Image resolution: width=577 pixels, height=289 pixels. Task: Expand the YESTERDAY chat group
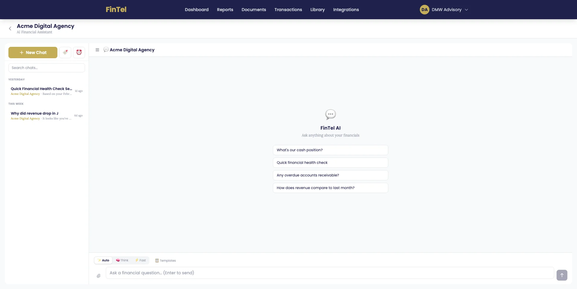(x=17, y=80)
